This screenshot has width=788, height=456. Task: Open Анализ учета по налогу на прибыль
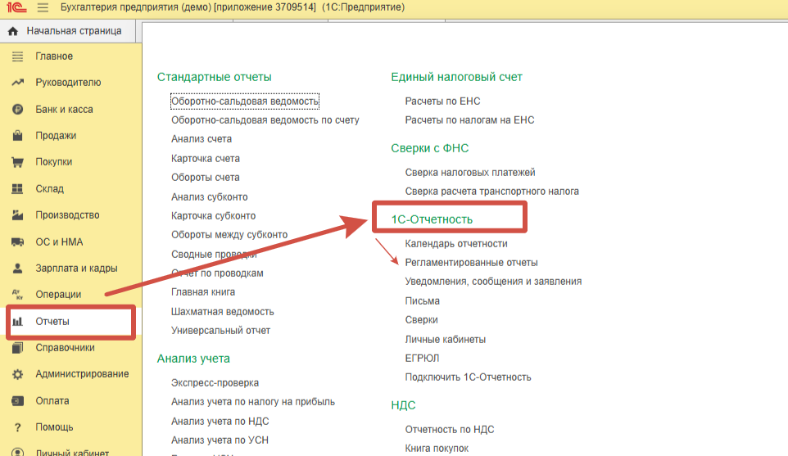pyautogui.click(x=253, y=402)
